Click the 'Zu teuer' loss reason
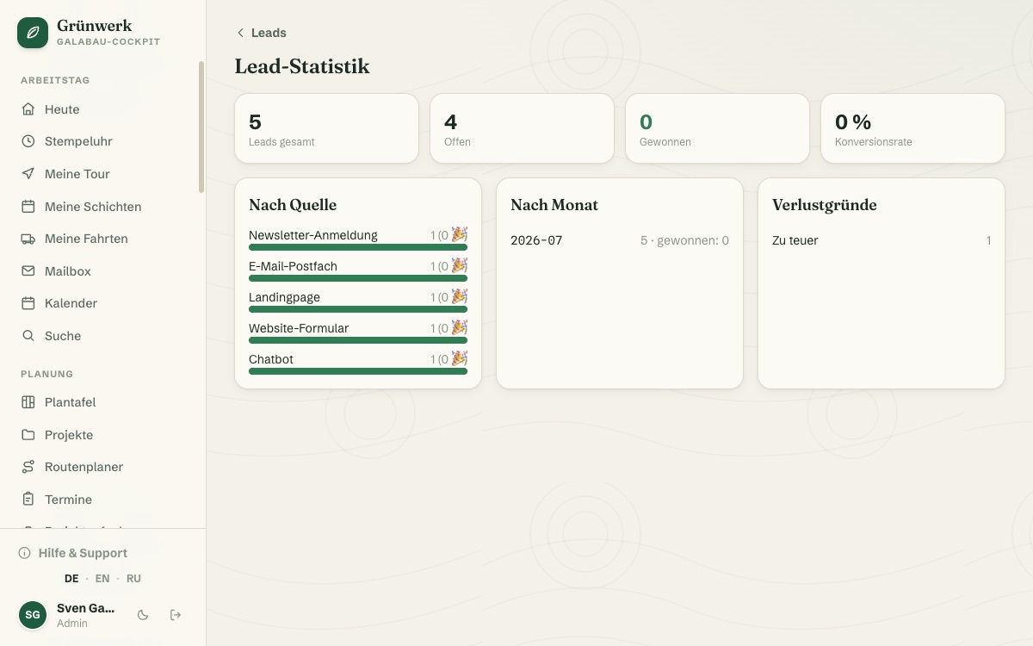The height and width of the screenshot is (646, 1033). (x=795, y=240)
